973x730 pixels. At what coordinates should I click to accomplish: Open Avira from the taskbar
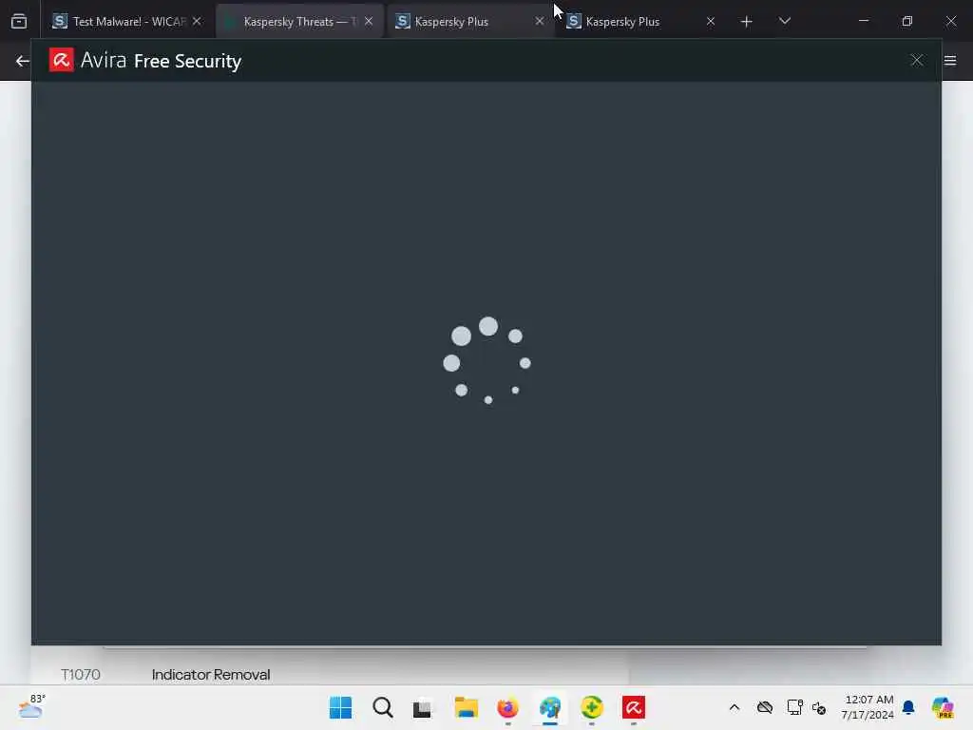coord(634,707)
